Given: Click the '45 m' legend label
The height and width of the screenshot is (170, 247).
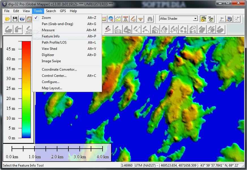Looking at the screenshot, I should click(11, 49).
